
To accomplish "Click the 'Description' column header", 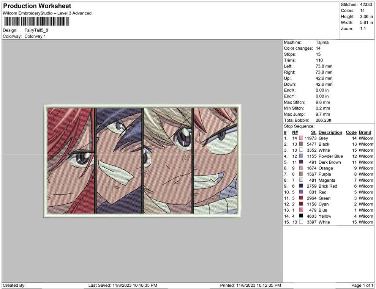I will coord(330,132).
